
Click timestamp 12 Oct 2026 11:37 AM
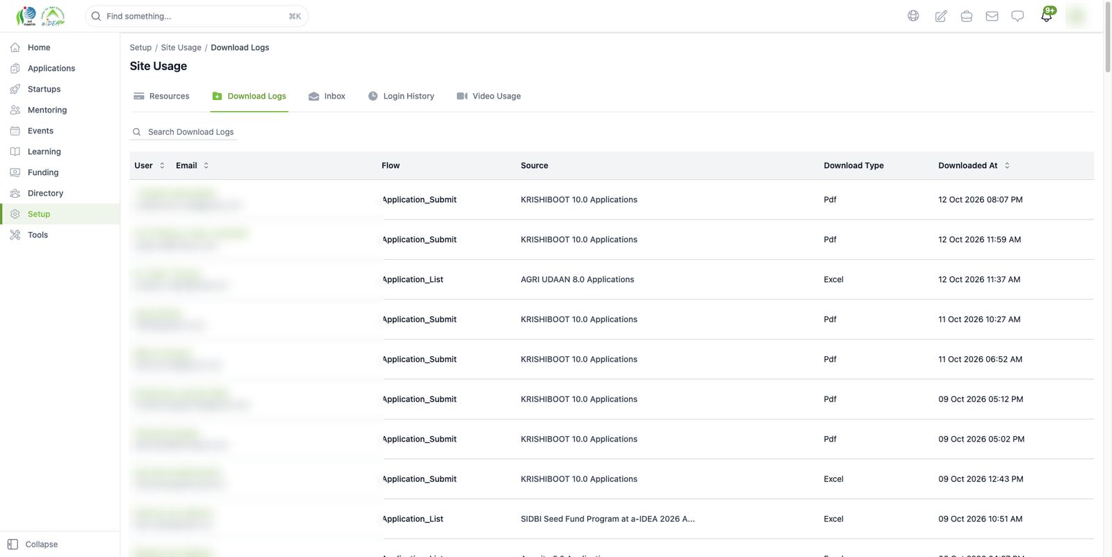[979, 279]
